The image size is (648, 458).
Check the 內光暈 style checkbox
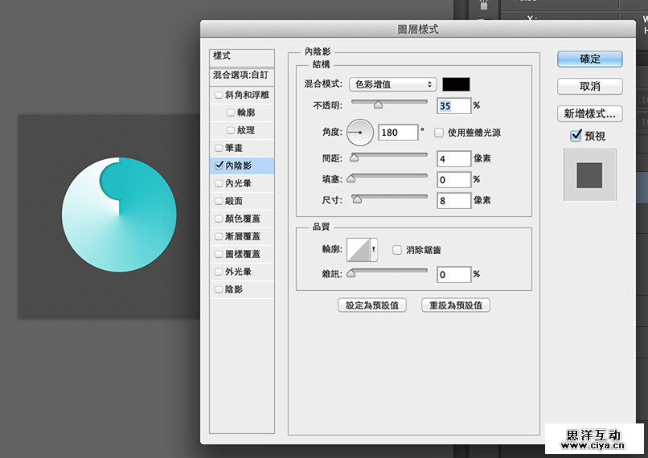219,183
